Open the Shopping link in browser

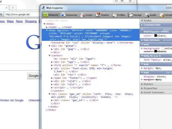pos(31,21)
